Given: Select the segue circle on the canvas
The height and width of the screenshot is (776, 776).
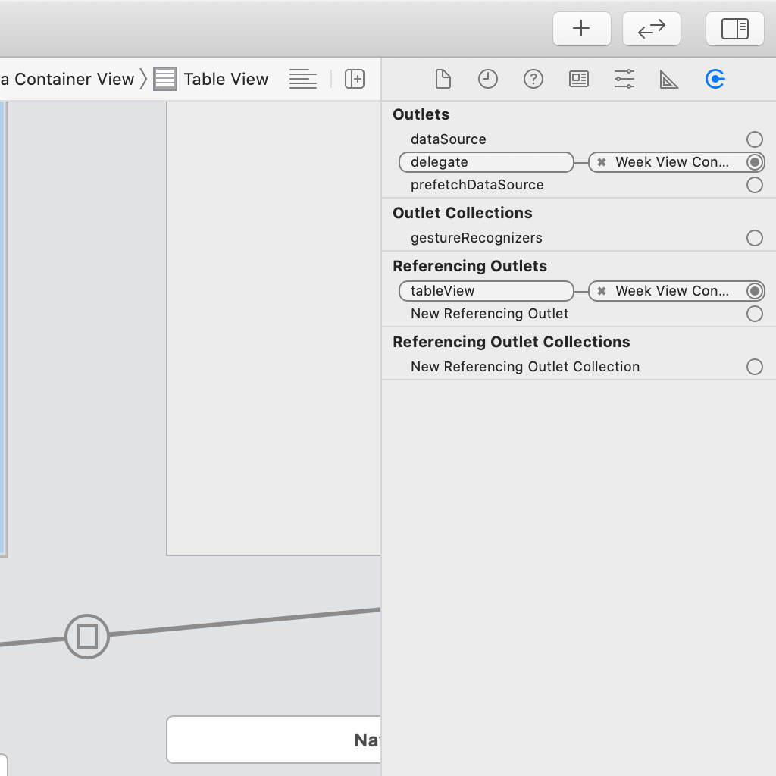Looking at the screenshot, I should pyautogui.click(x=86, y=637).
